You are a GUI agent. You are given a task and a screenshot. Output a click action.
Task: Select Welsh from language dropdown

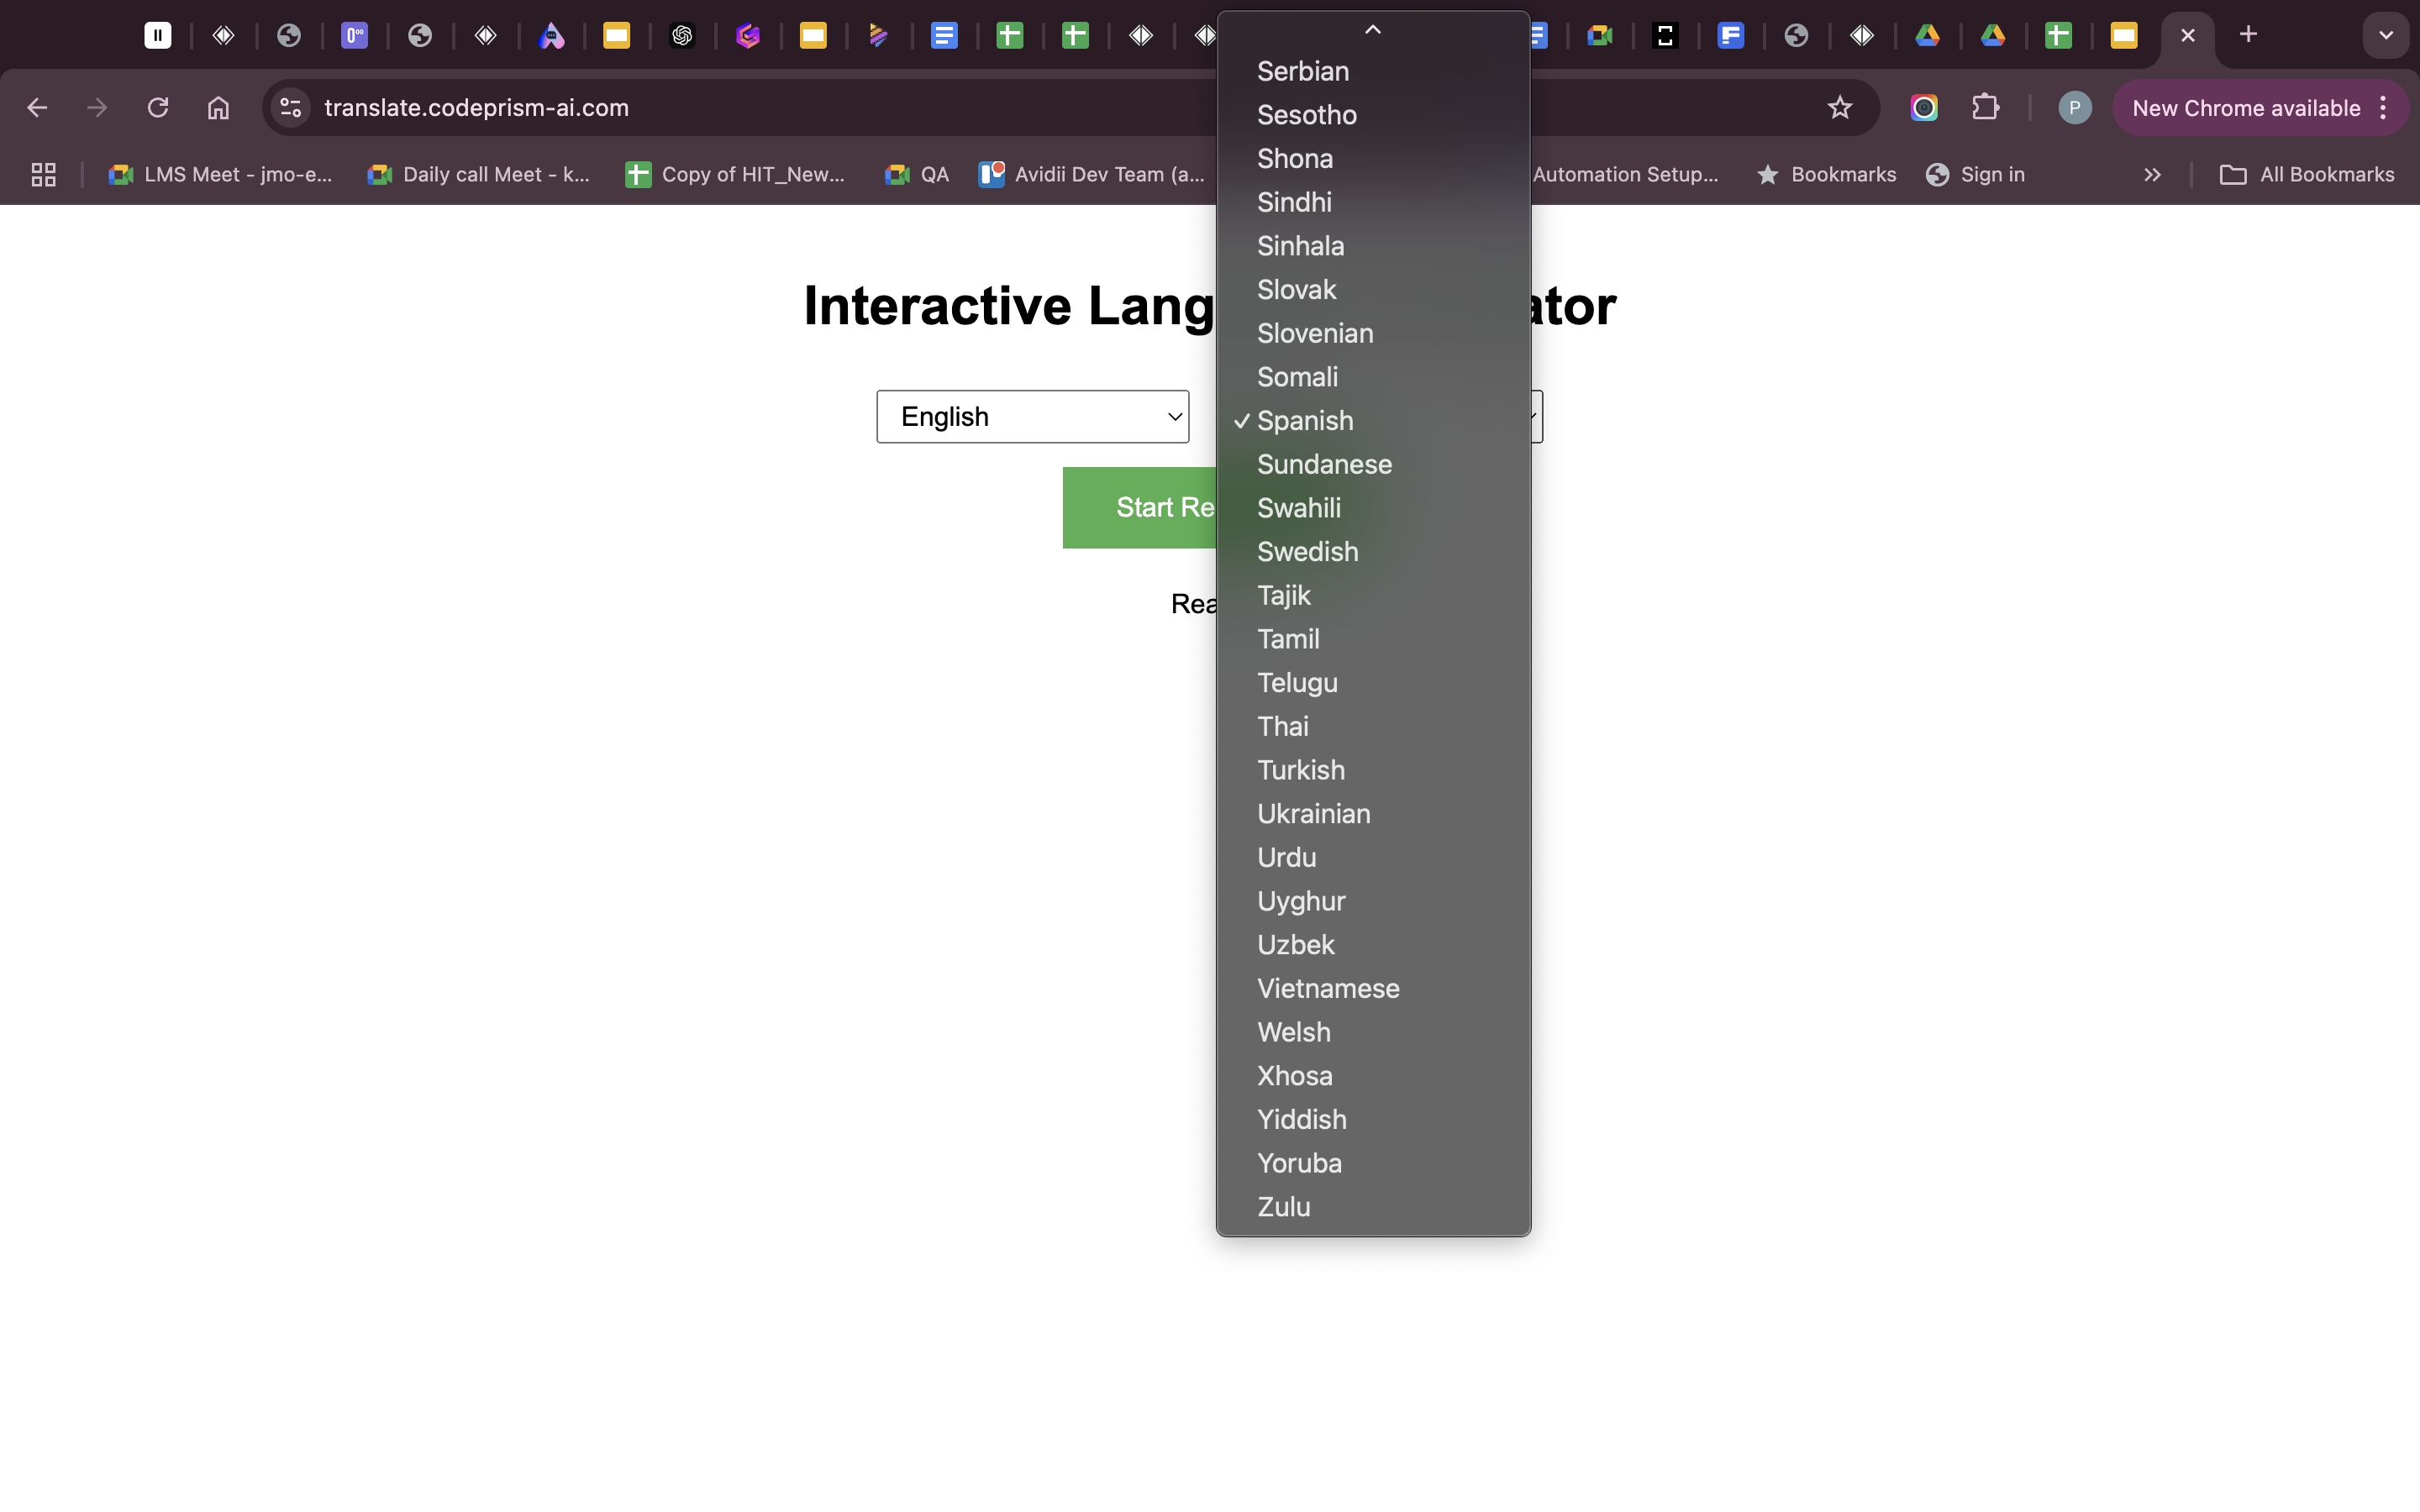click(1292, 1032)
